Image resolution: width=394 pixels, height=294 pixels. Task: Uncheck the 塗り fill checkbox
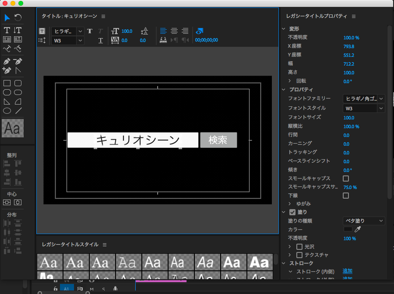tap(292, 212)
